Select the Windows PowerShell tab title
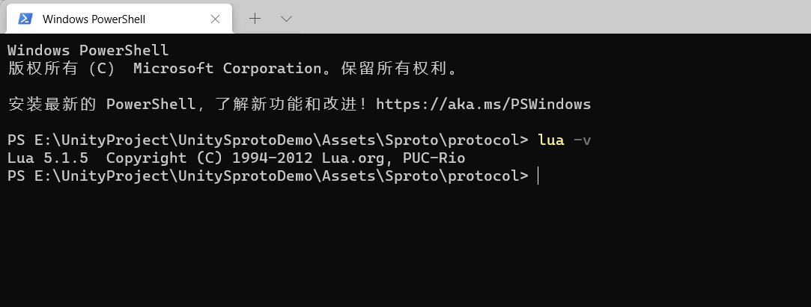The width and height of the screenshot is (811, 307). coord(94,19)
